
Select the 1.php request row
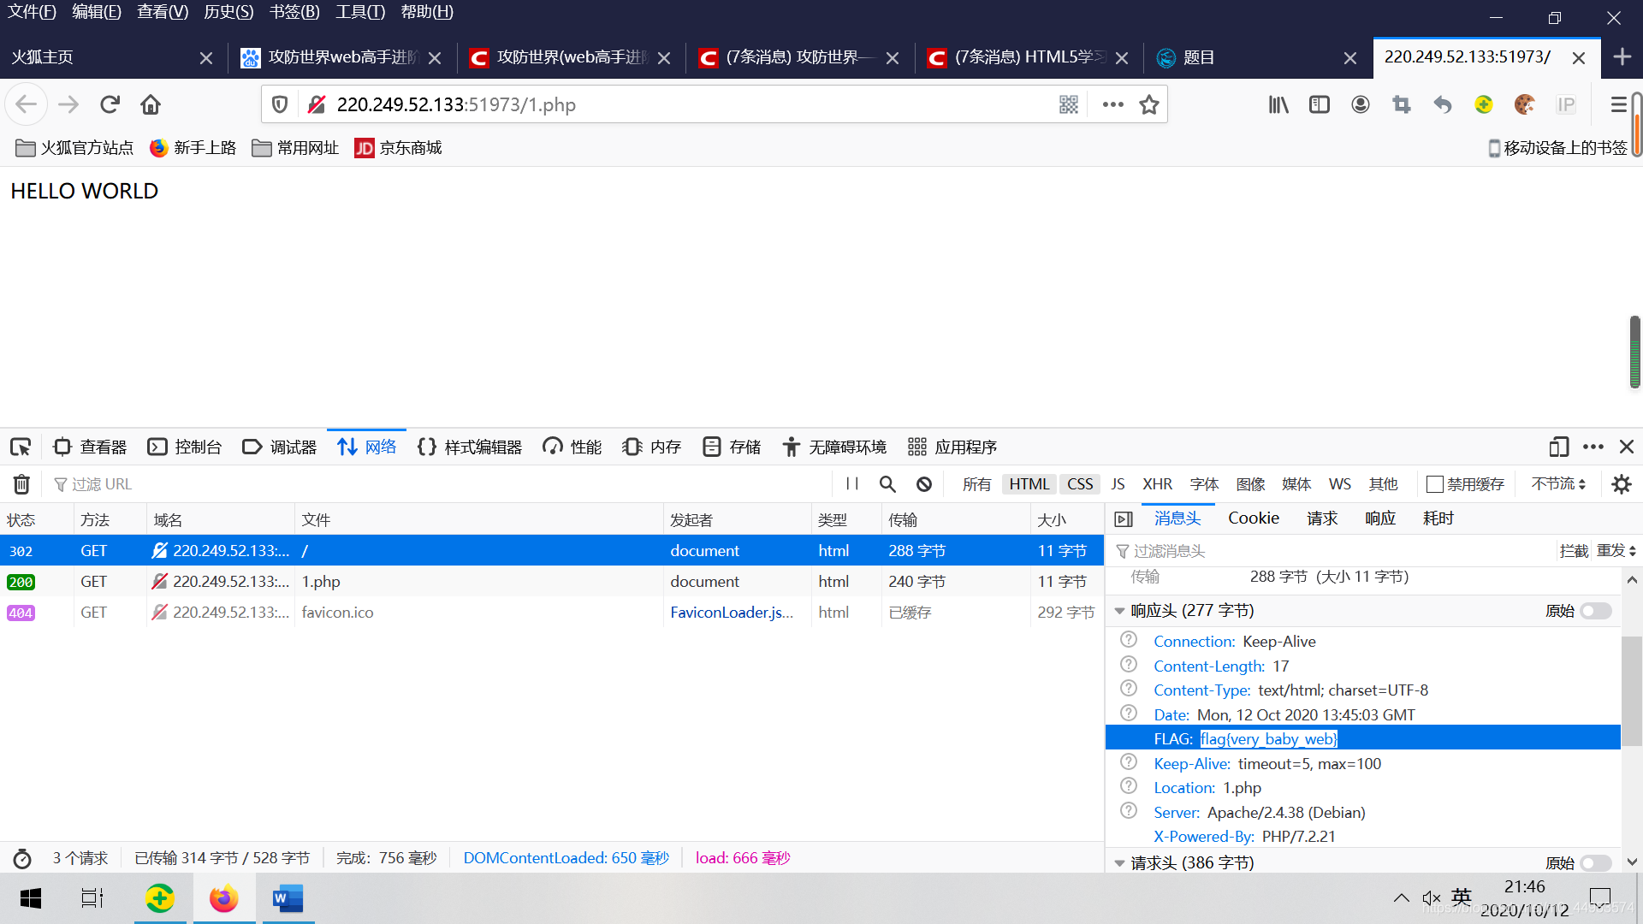point(551,582)
